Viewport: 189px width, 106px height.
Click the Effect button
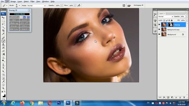click(25, 26)
